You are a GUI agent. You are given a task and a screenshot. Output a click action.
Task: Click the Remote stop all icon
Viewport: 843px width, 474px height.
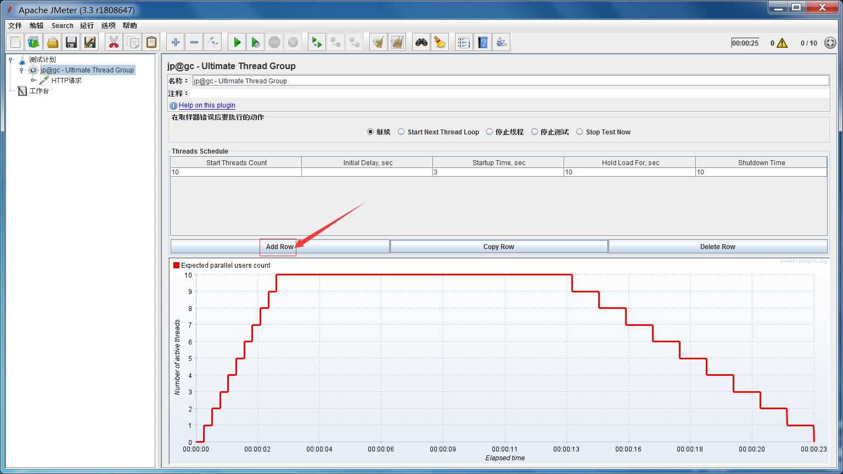pos(335,42)
